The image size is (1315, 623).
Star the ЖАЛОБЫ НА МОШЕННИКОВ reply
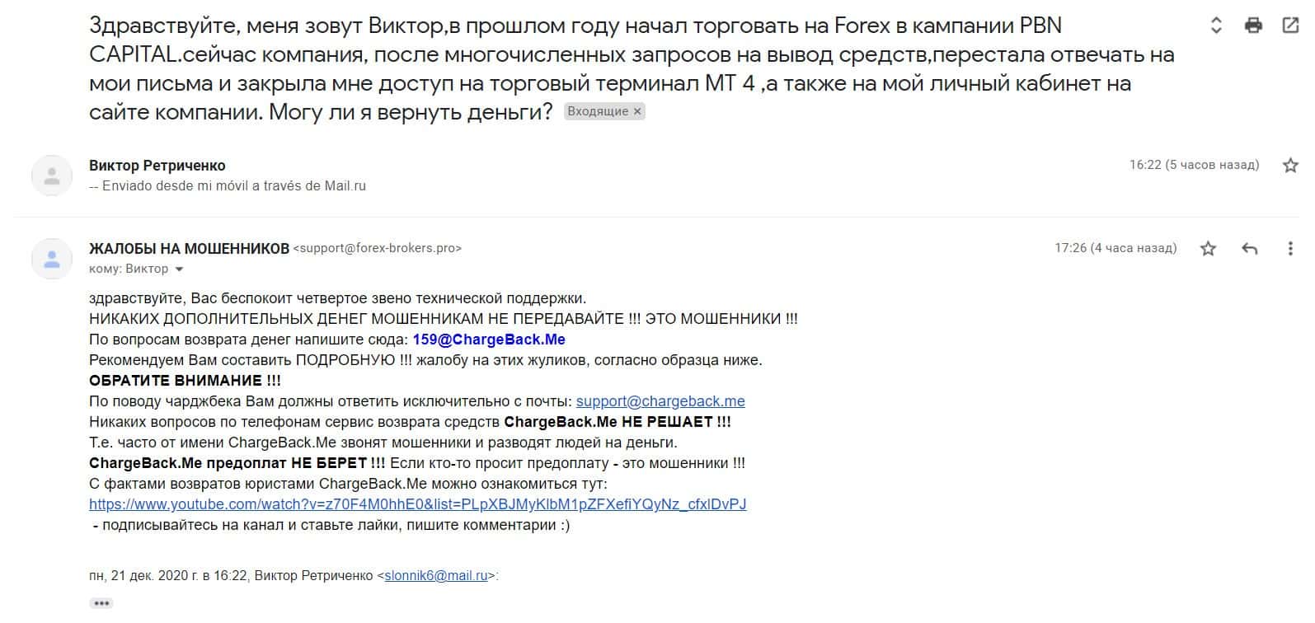point(1208,248)
